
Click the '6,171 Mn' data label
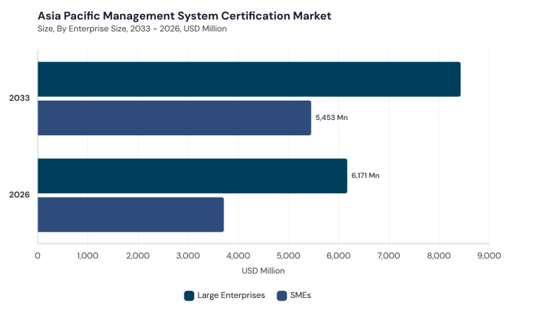[365, 176]
